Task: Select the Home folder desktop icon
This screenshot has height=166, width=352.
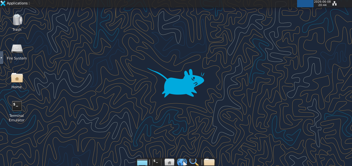Action: click(x=17, y=78)
